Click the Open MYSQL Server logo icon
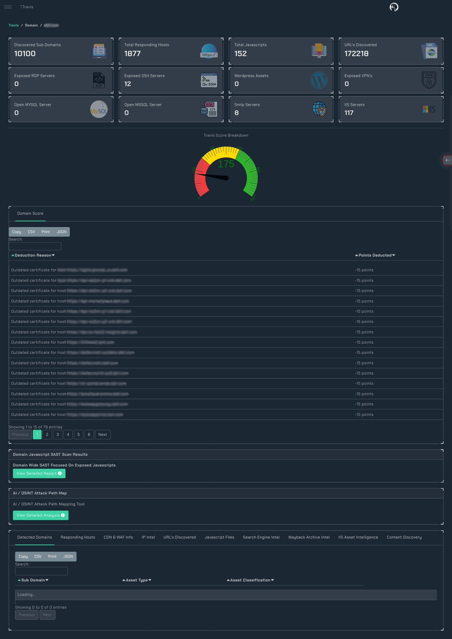Image resolution: width=452 pixels, height=639 pixels. coord(99,109)
